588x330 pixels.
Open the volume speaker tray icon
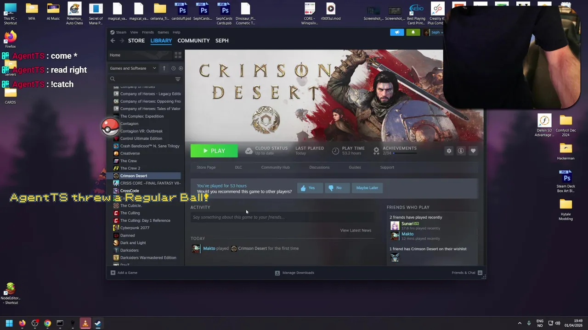pyautogui.click(x=559, y=324)
